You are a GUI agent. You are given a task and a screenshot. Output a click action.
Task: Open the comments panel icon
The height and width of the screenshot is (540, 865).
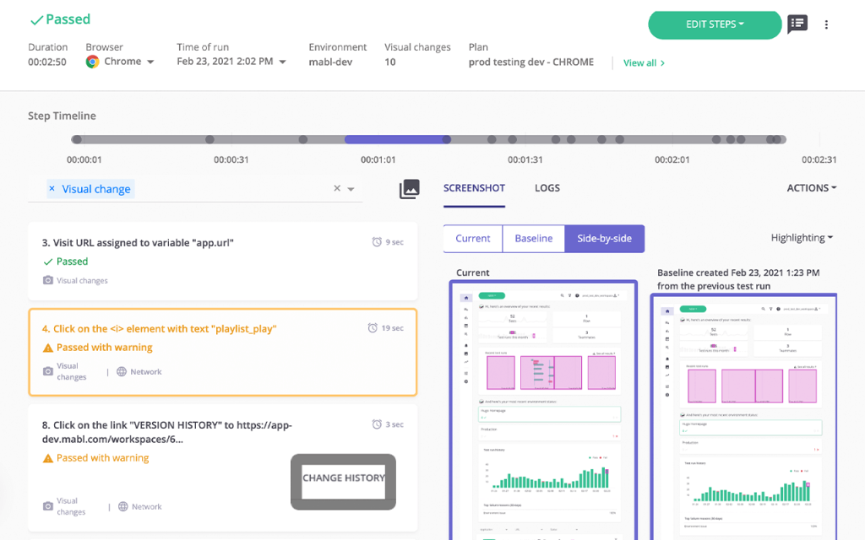797,24
